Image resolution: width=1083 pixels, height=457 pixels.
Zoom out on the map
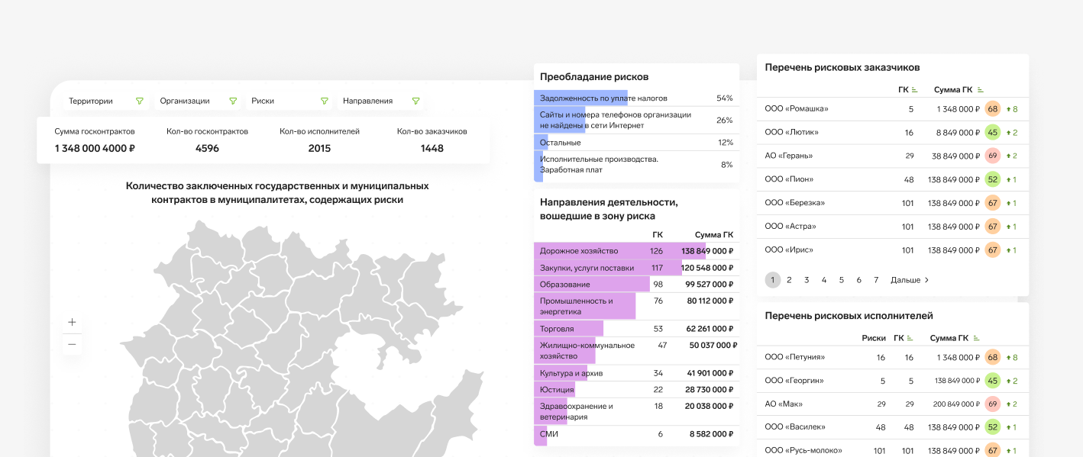(x=72, y=344)
